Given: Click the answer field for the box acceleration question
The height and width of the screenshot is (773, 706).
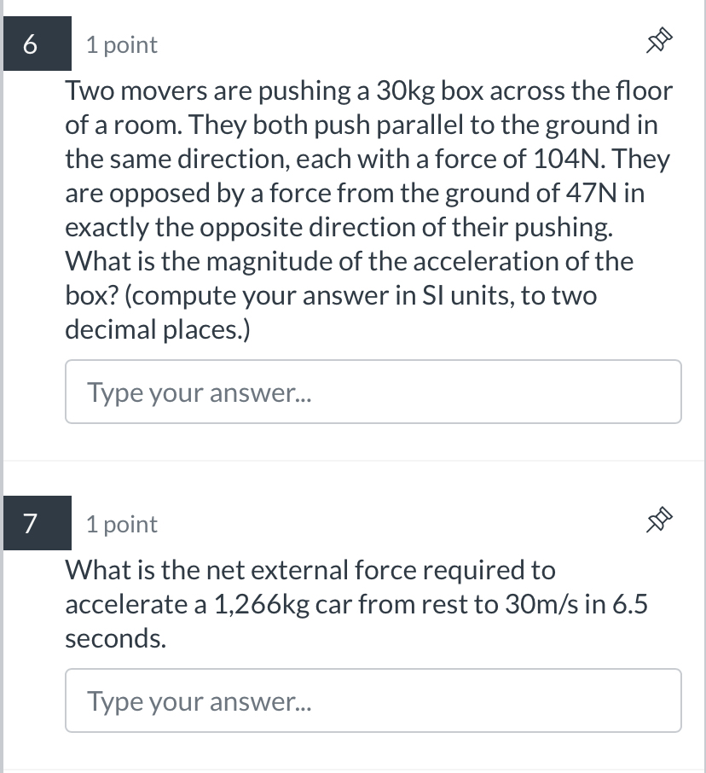Looking at the screenshot, I should click(373, 392).
